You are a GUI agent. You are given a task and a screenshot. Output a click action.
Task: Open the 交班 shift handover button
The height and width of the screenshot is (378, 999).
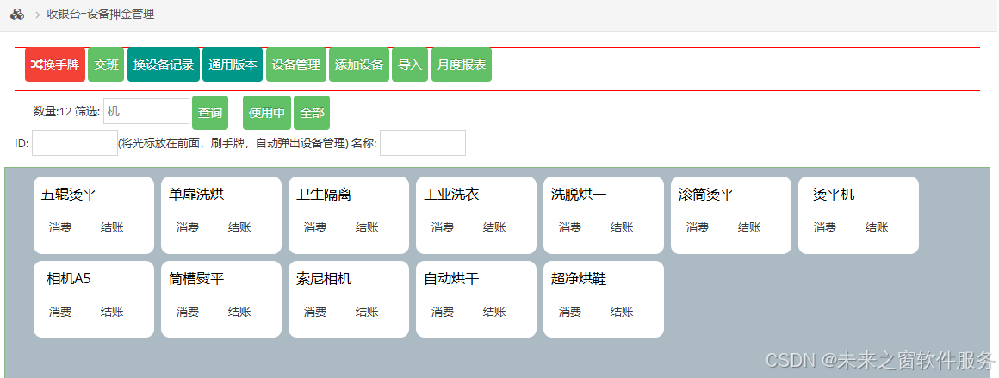[x=106, y=65]
